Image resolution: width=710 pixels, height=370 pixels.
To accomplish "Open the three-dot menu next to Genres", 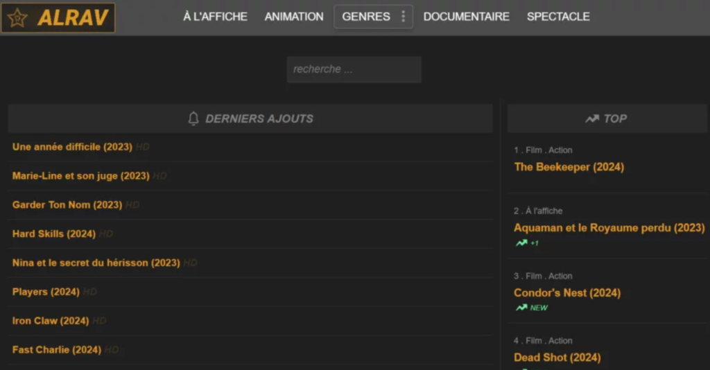I will point(404,17).
